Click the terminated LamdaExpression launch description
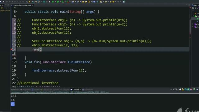This screenshot has height=112, width=199. (60, 92)
